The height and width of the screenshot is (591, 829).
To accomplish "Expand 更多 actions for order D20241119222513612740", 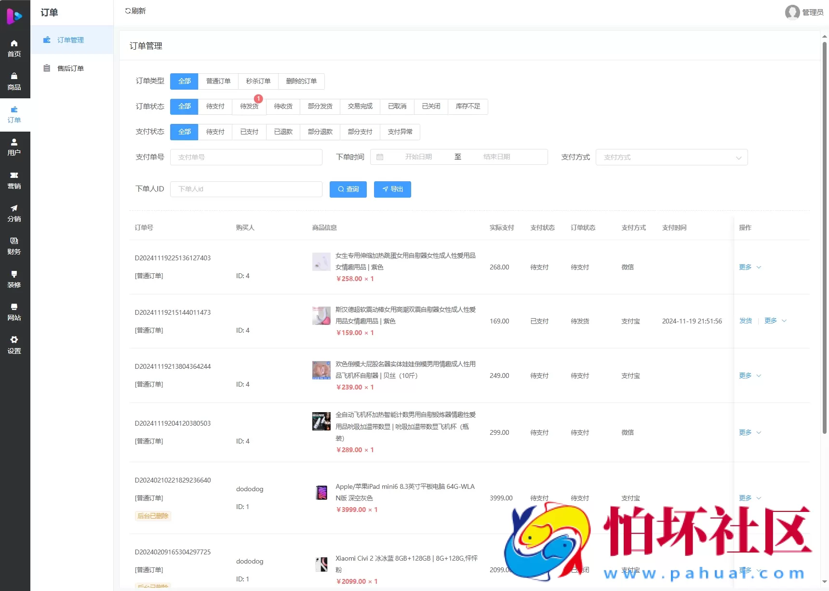I will 746,267.
